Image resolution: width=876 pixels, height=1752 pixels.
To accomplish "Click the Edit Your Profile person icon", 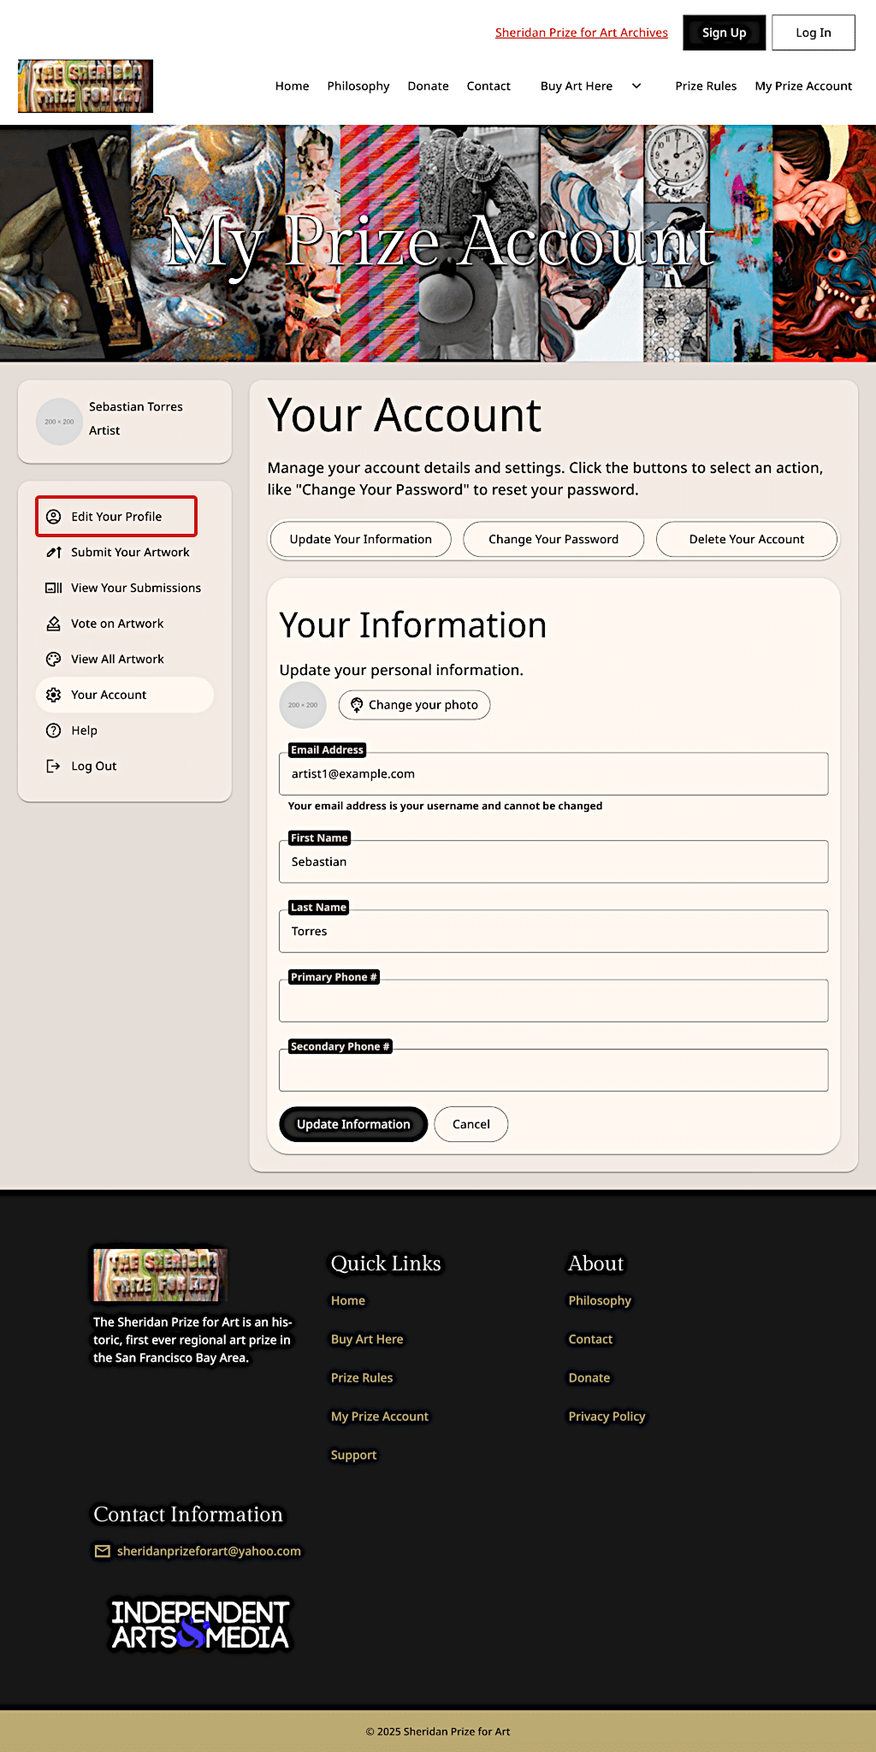I will [x=53, y=517].
